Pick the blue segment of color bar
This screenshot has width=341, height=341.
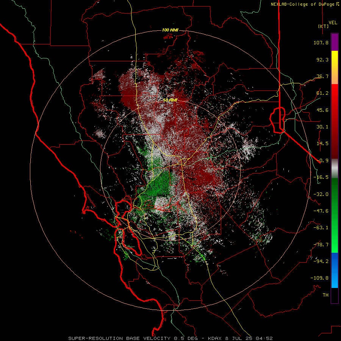pos(335,270)
